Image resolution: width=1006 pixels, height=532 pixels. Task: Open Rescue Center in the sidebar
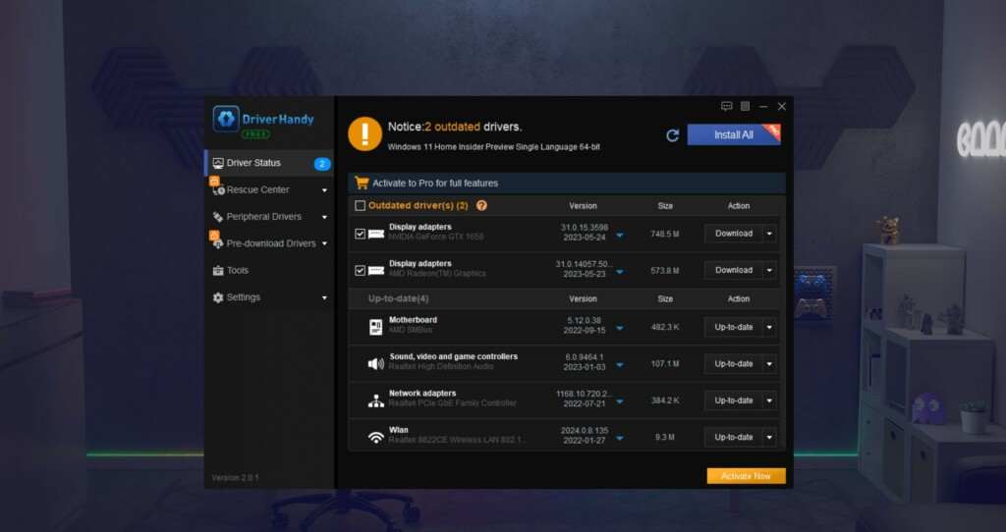point(269,189)
